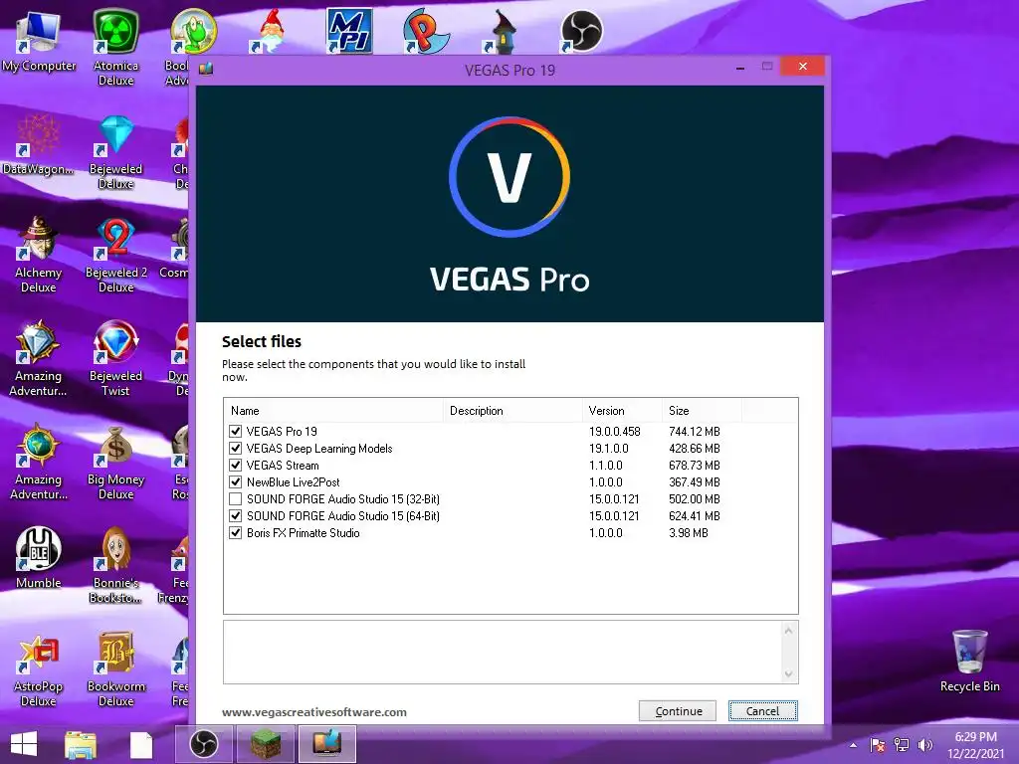
Task: Show hidden tray icons arrow
Action: coord(853,745)
